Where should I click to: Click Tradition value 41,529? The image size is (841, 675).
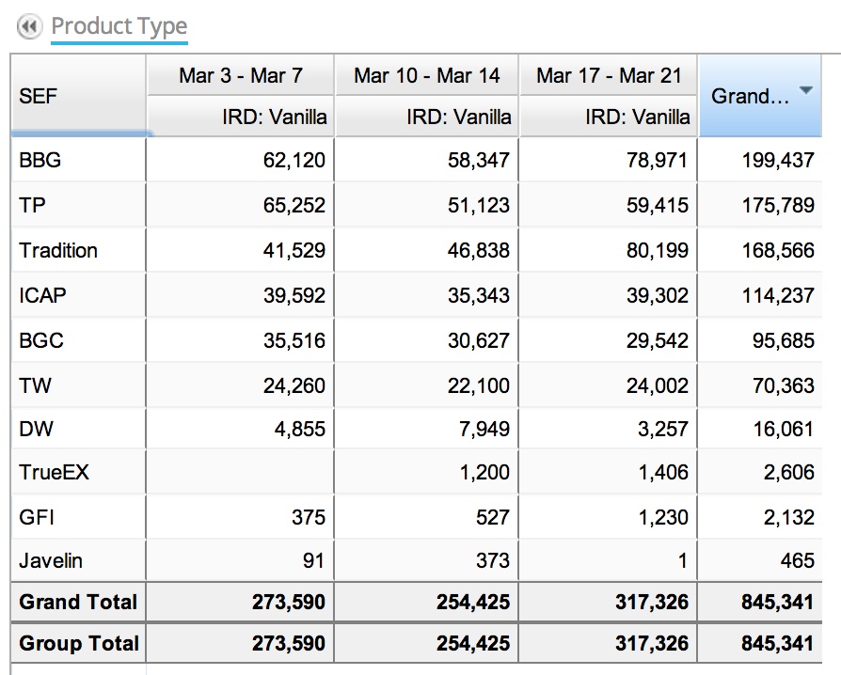click(x=294, y=250)
